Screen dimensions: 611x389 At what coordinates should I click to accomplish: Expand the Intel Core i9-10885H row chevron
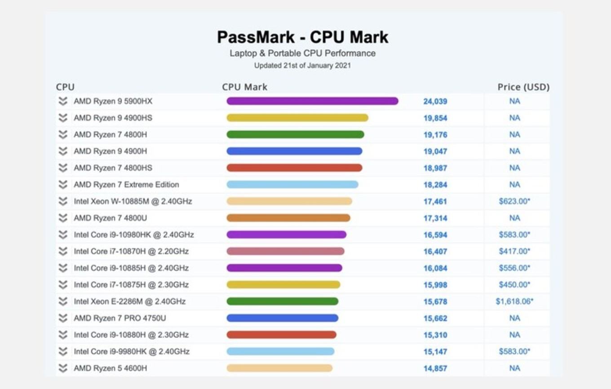(63, 268)
